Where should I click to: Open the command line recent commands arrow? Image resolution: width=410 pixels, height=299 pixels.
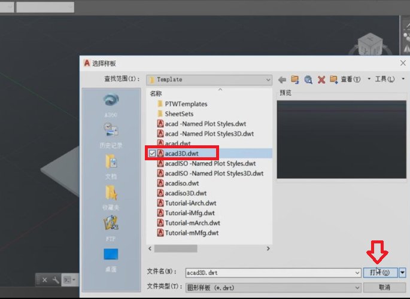coord(74,280)
